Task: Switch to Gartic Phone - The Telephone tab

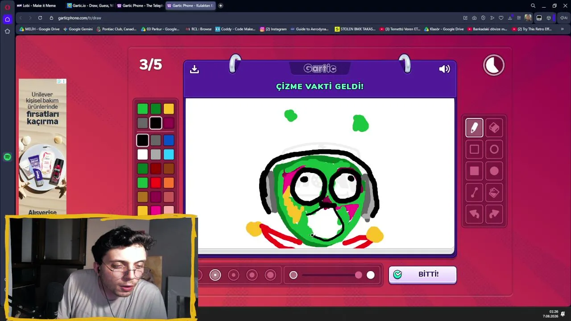Action: click(x=140, y=6)
